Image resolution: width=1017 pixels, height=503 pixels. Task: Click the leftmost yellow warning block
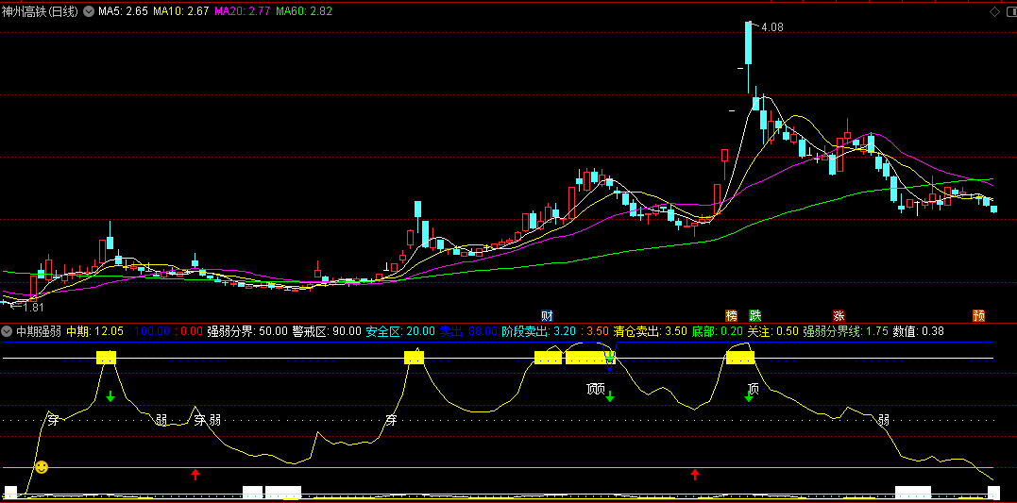click(107, 357)
